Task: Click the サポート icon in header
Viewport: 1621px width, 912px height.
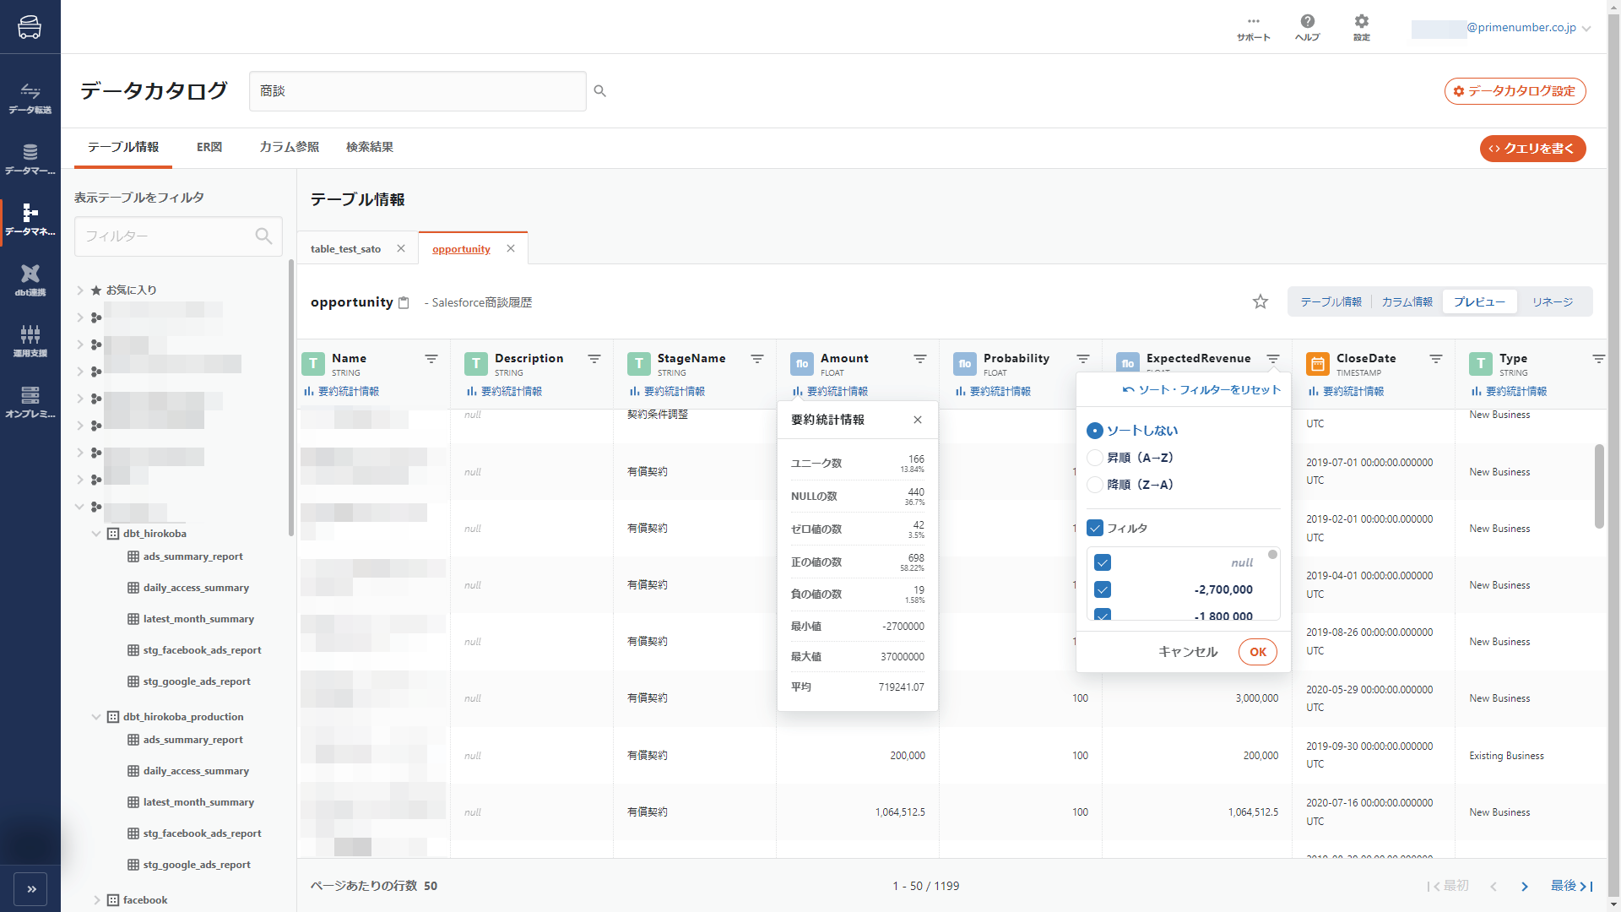Action: coord(1253,28)
